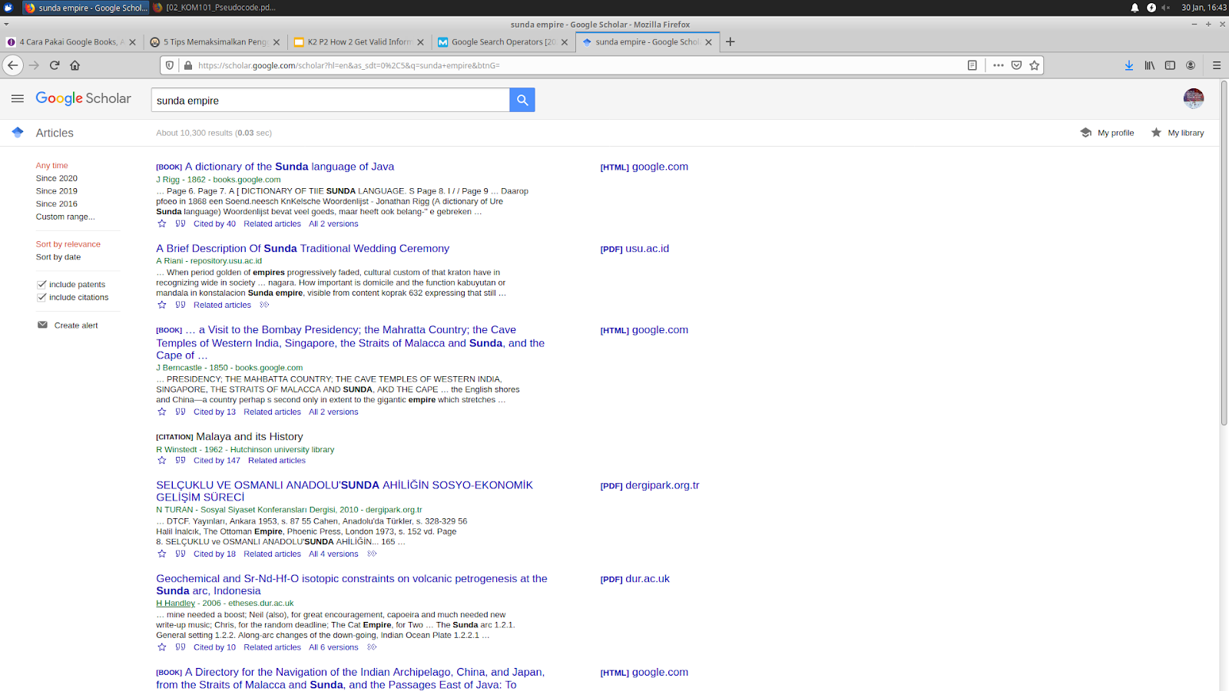Expand more options for SELÇUKLU result
This screenshot has width=1229, height=691.
(372, 554)
